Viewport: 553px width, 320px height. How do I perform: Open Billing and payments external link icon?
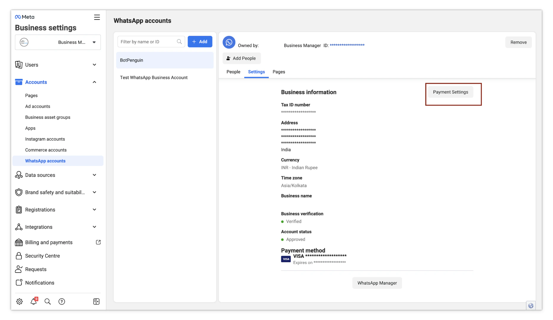pos(98,242)
